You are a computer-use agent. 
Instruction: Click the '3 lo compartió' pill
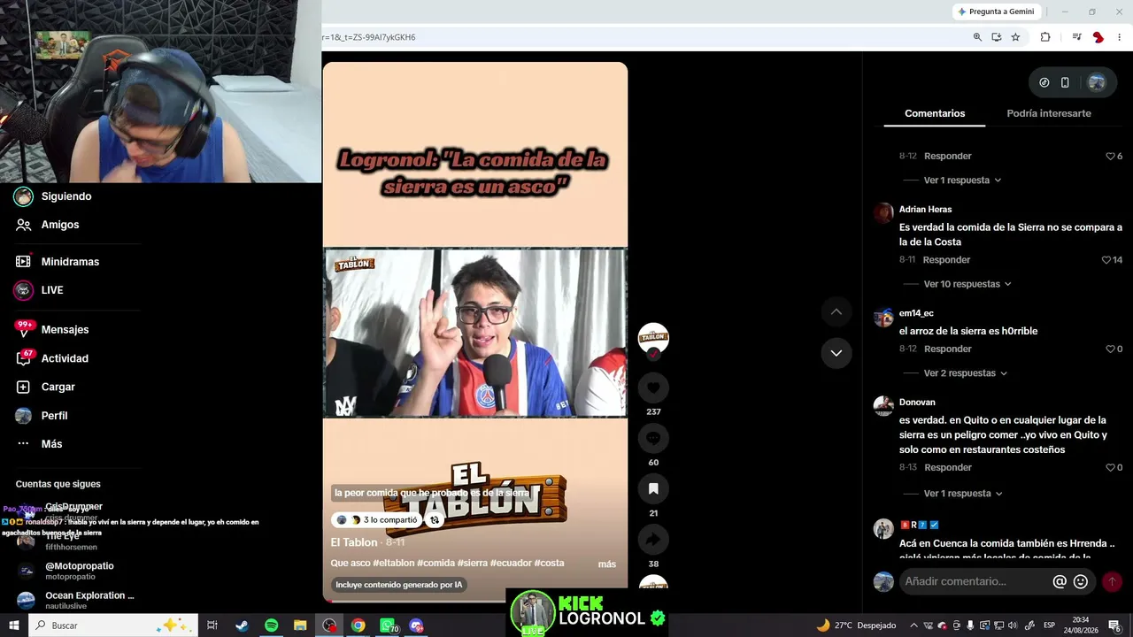pyautogui.click(x=377, y=520)
